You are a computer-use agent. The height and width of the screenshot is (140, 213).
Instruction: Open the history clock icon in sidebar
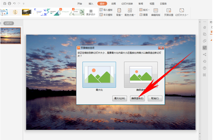(x=204, y=61)
